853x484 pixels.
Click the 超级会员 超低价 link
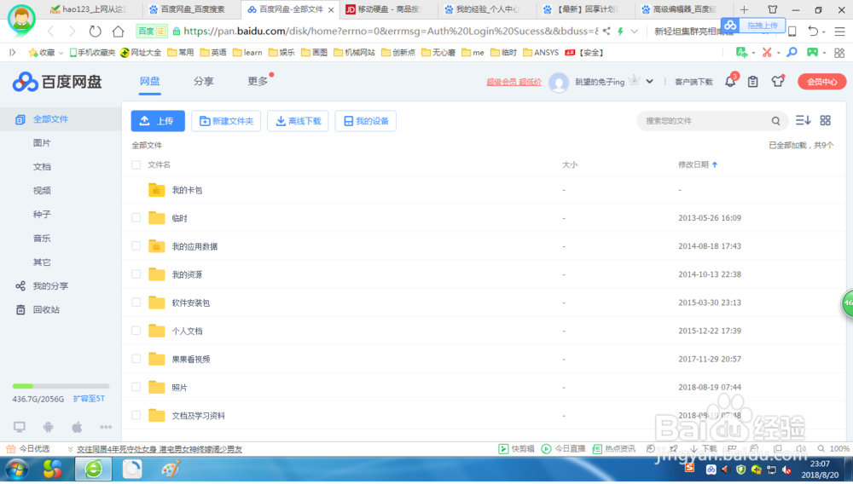click(x=514, y=82)
